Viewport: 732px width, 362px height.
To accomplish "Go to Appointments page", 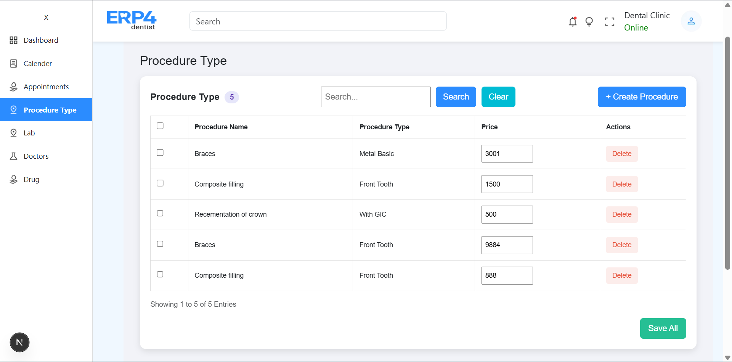I will [46, 87].
